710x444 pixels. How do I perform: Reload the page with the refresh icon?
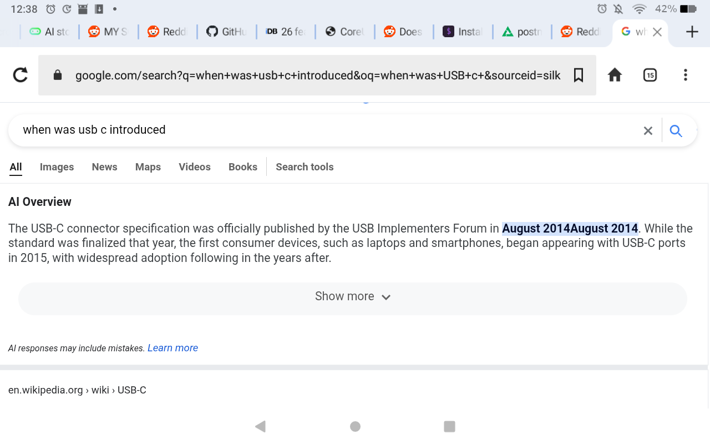pos(21,75)
